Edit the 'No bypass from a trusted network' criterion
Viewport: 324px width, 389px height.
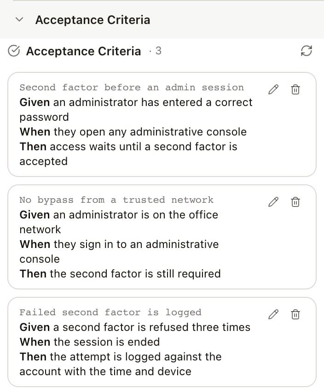coord(273,202)
